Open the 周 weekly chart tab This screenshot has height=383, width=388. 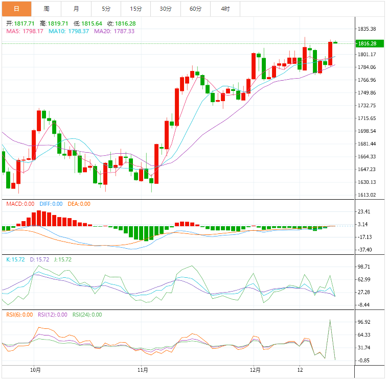coord(47,9)
